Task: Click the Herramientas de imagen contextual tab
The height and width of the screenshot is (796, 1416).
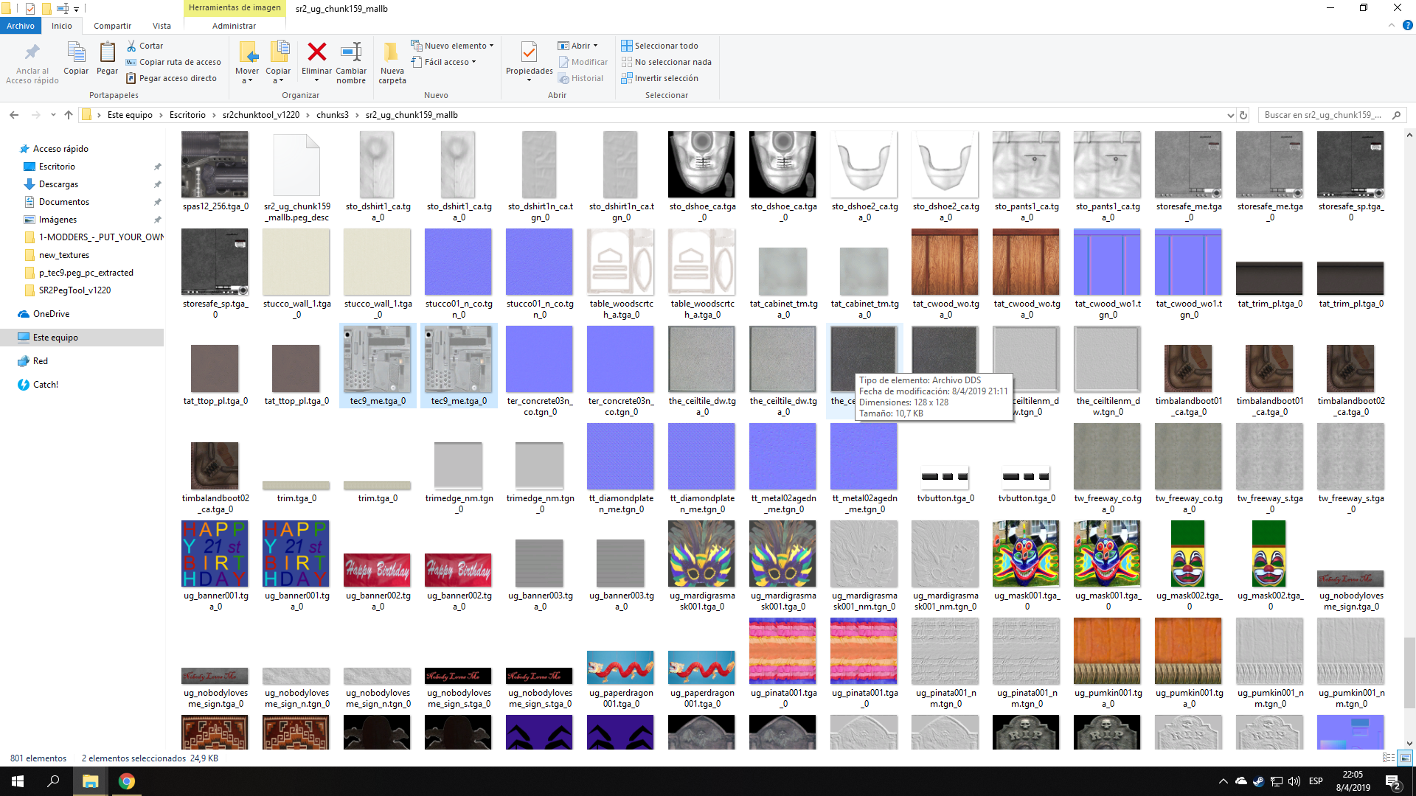Action: point(235,8)
